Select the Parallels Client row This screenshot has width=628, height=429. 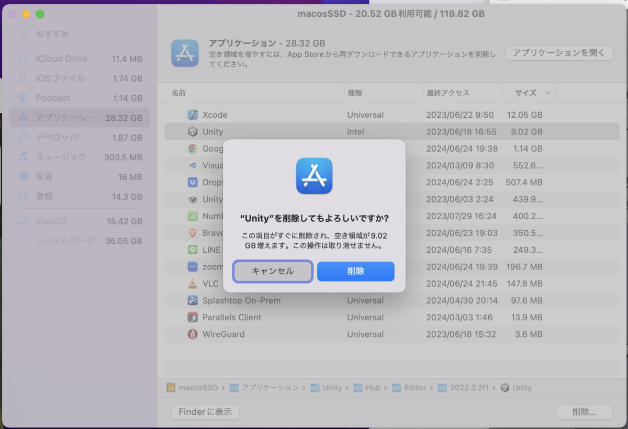(392, 318)
